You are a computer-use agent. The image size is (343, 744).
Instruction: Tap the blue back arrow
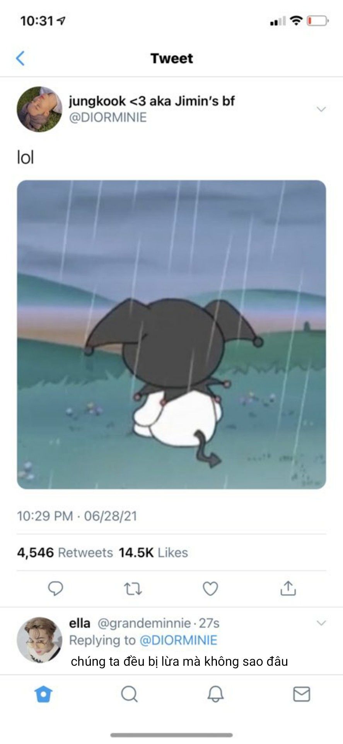tap(20, 58)
